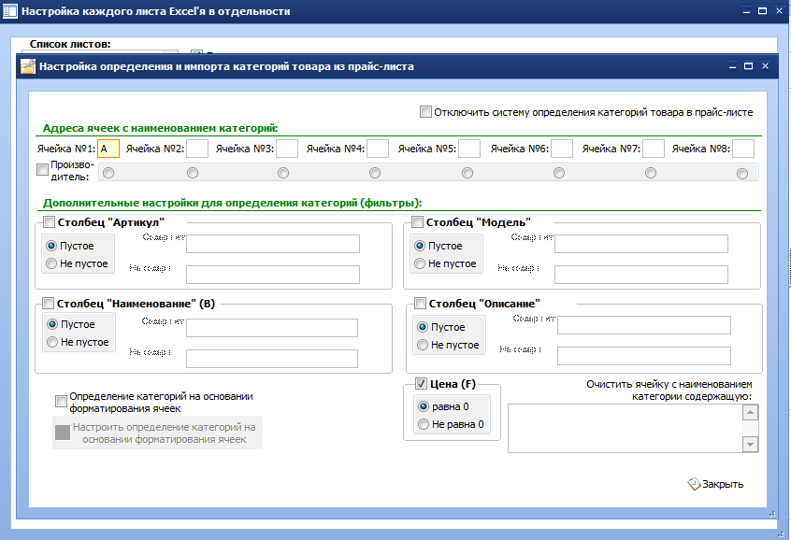Enable the Столбец "Артикул" checkbox
The width and height of the screenshot is (791, 540).
tap(49, 221)
